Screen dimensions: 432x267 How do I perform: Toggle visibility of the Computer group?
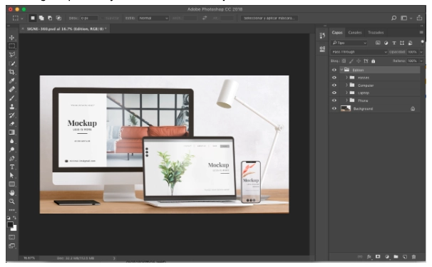click(334, 85)
